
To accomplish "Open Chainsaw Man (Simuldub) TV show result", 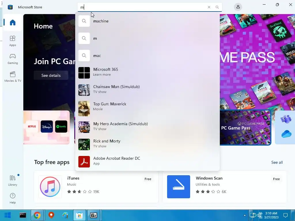I will (147, 90).
